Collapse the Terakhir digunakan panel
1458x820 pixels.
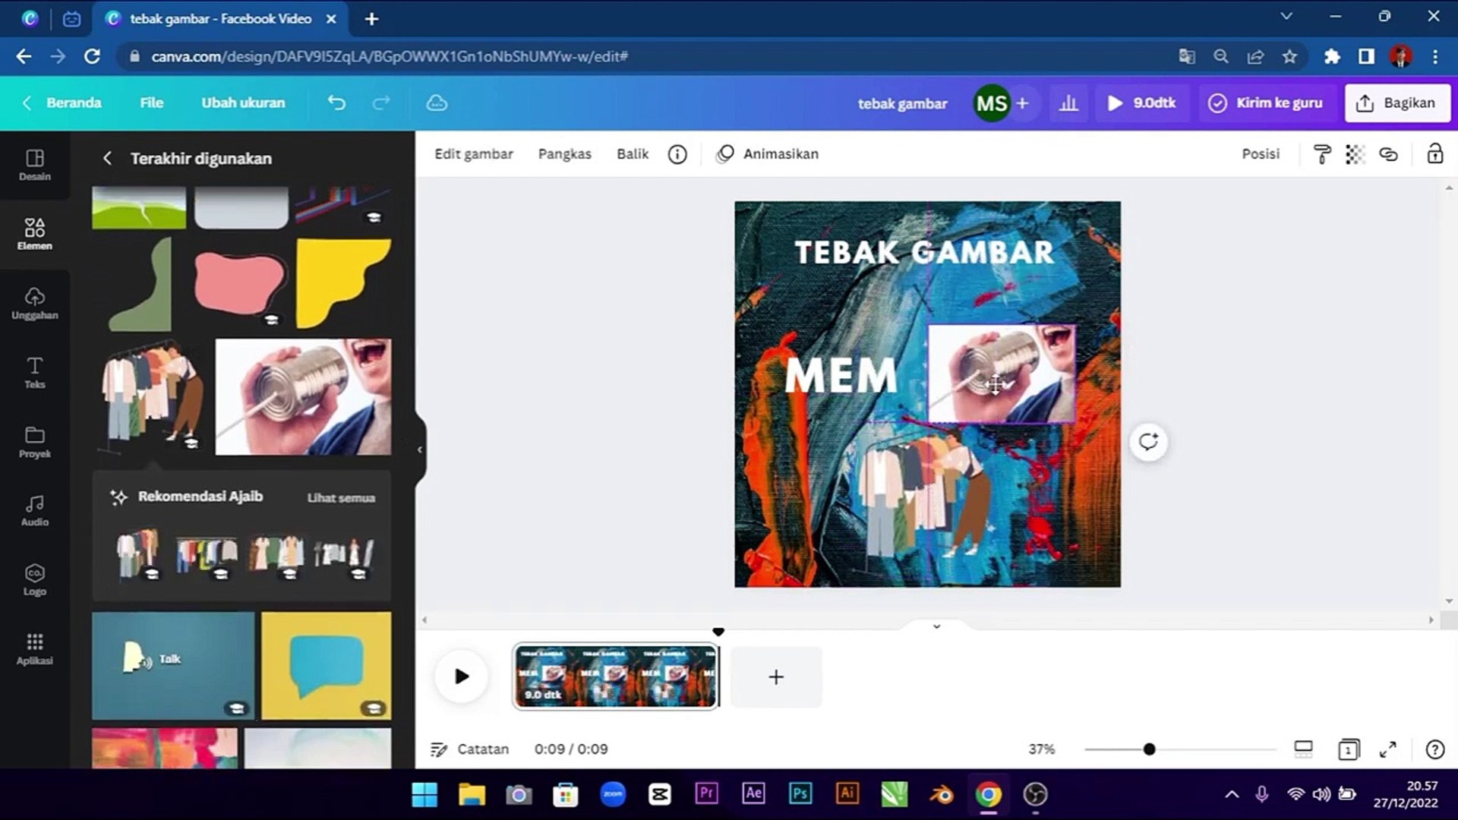[107, 158]
